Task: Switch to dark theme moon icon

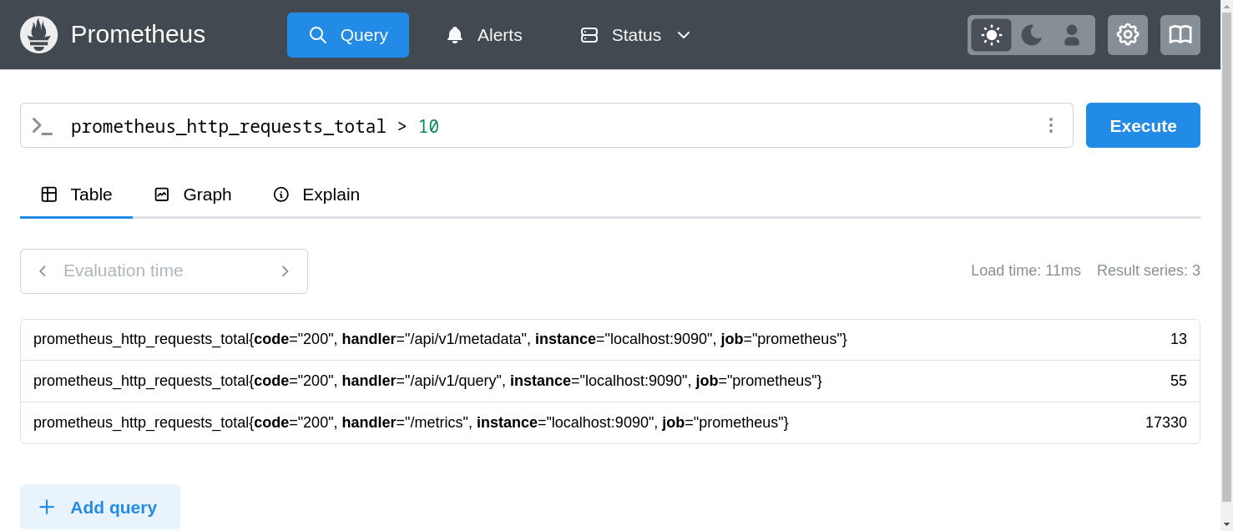Action: pyautogui.click(x=1032, y=35)
